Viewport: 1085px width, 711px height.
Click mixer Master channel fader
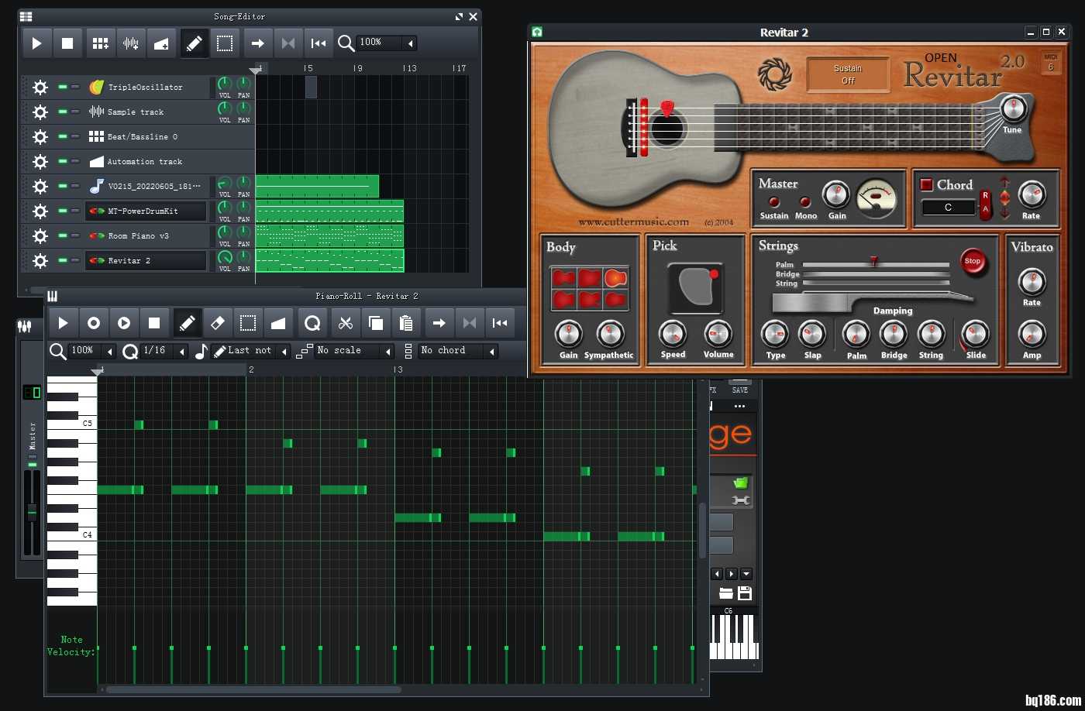[x=32, y=511]
